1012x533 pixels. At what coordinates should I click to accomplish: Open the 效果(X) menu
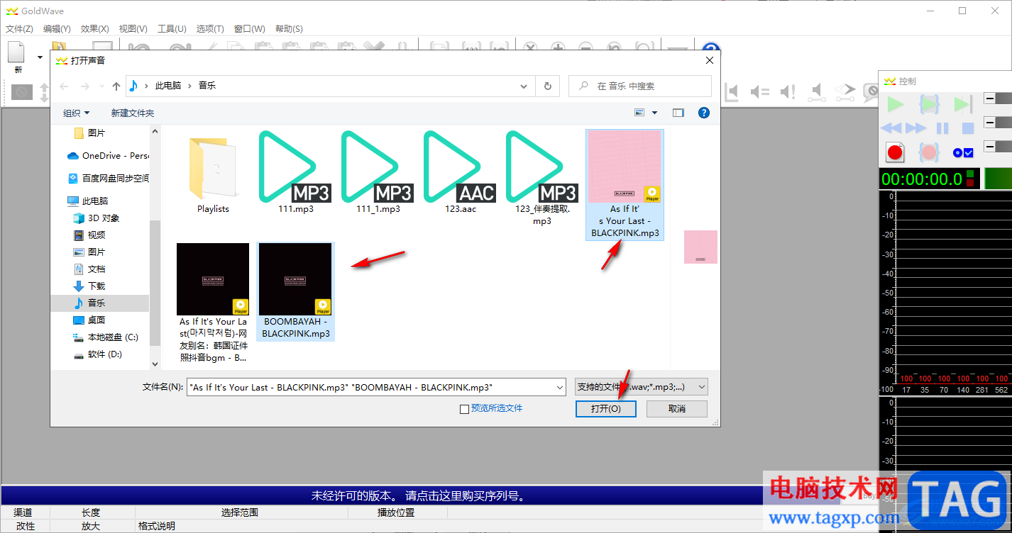pos(95,28)
